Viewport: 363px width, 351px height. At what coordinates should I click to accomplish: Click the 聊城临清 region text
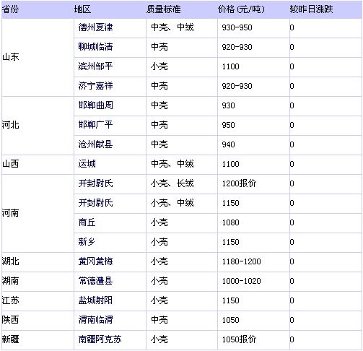pyautogui.click(x=95, y=47)
